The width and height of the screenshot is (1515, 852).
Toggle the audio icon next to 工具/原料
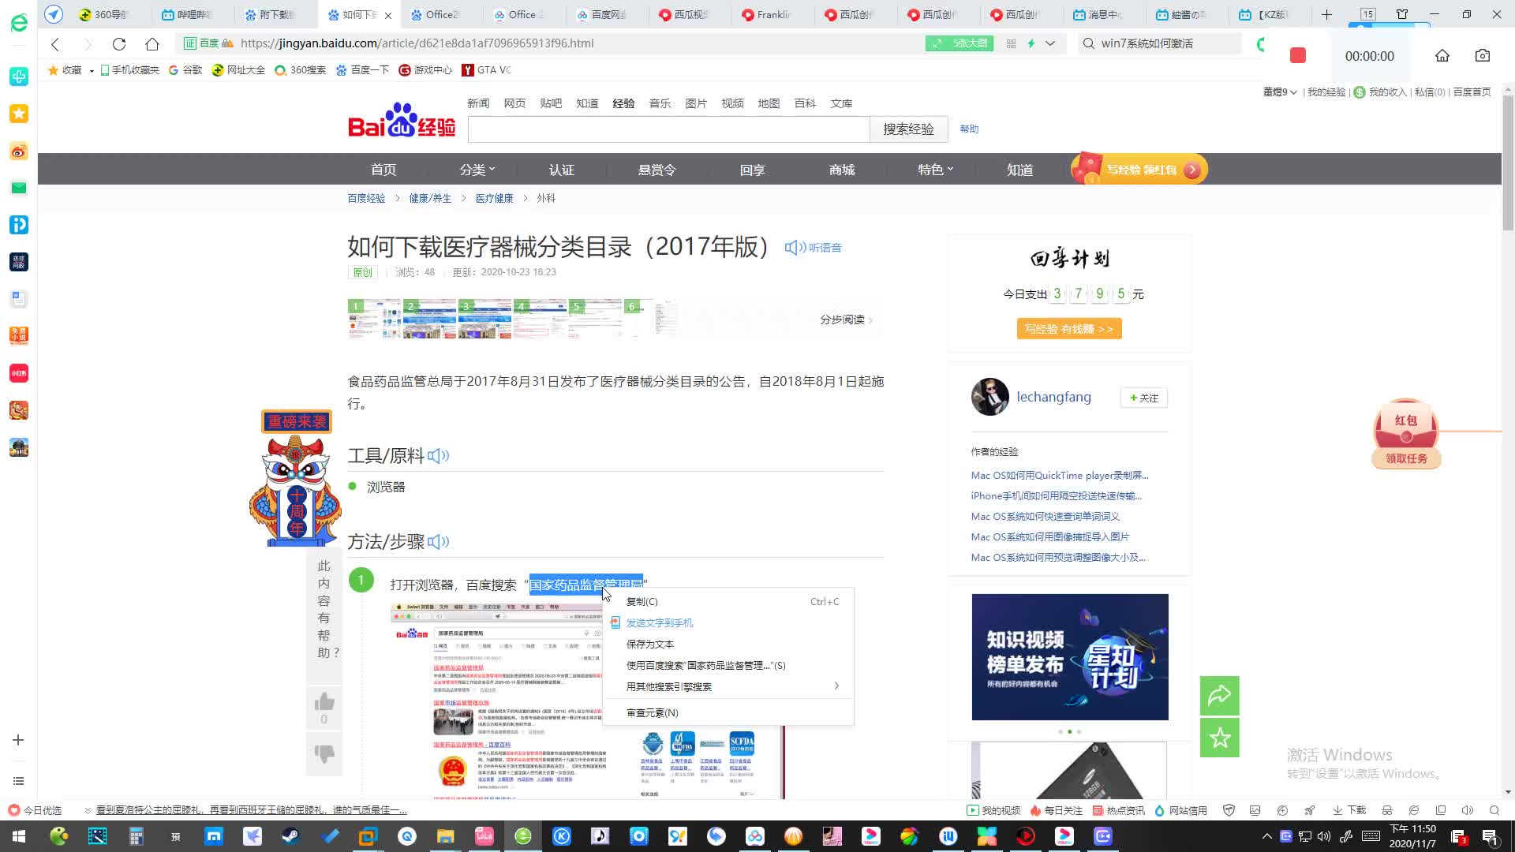pos(438,455)
